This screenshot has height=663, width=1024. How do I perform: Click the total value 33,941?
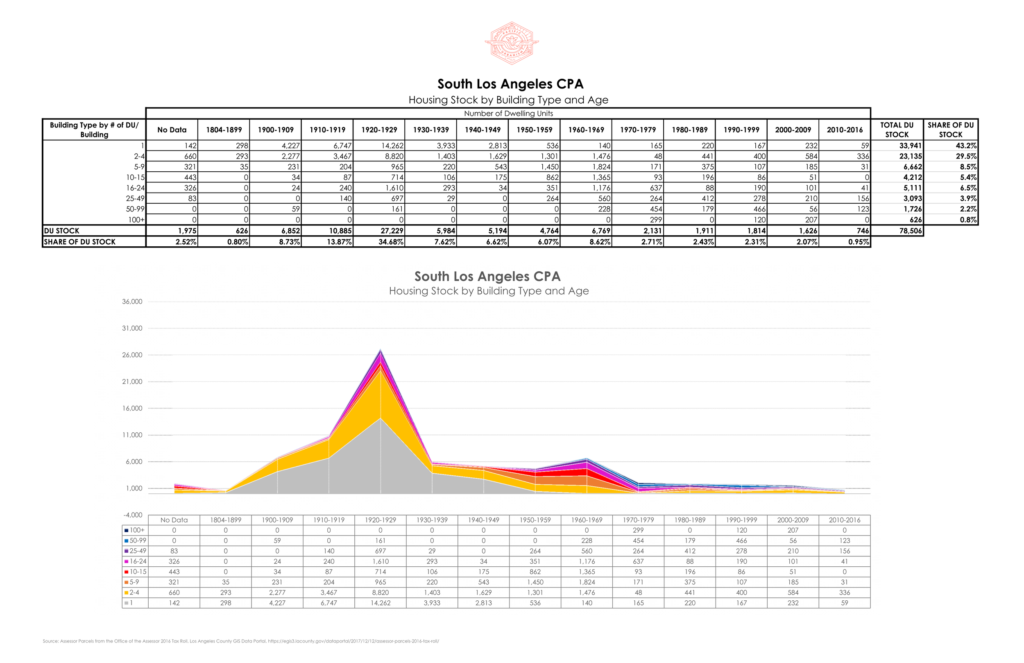coord(911,146)
